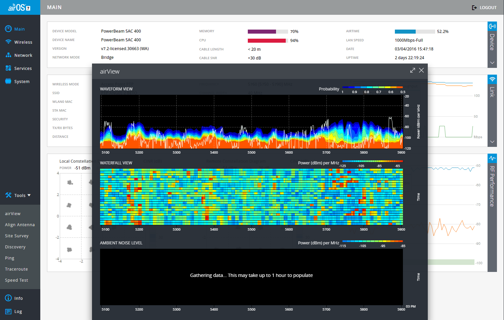Click inside the Waterfall View spectrum chart

coord(251,197)
